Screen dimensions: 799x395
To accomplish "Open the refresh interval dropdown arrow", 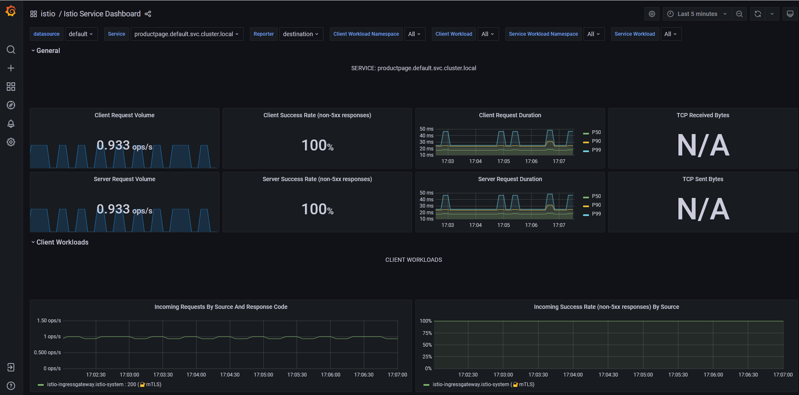I will tap(772, 14).
